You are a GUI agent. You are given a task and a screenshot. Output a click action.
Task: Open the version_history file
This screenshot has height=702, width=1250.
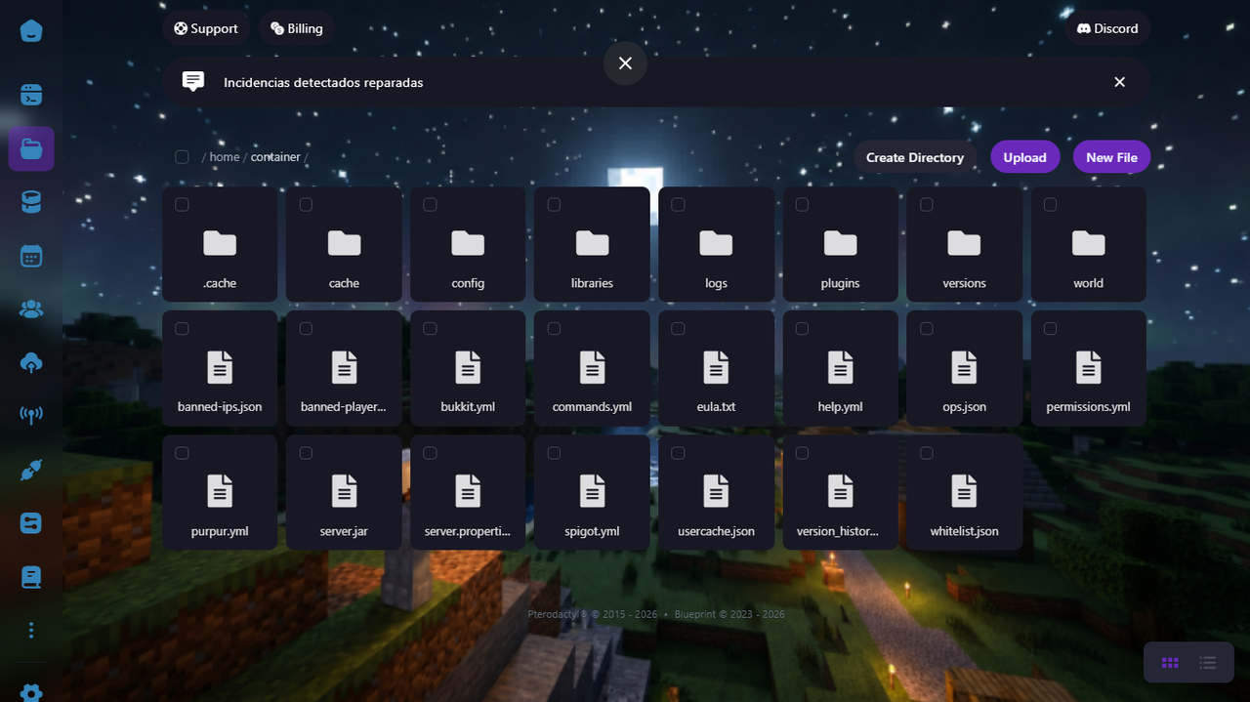tap(840, 492)
